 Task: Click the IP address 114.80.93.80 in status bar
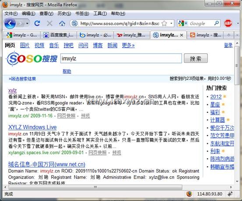pyautogui.click(x=210, y=194)
